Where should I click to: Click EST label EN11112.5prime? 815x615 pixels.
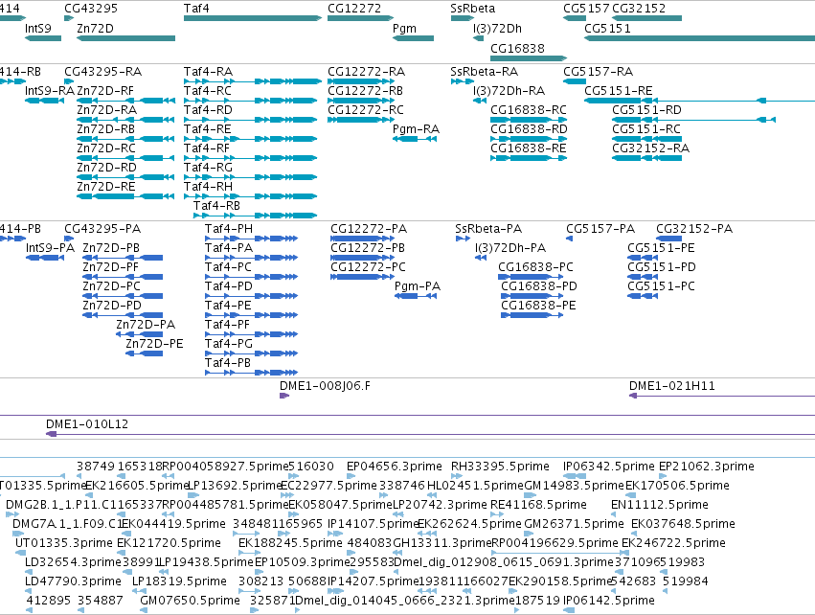[660, 505]
